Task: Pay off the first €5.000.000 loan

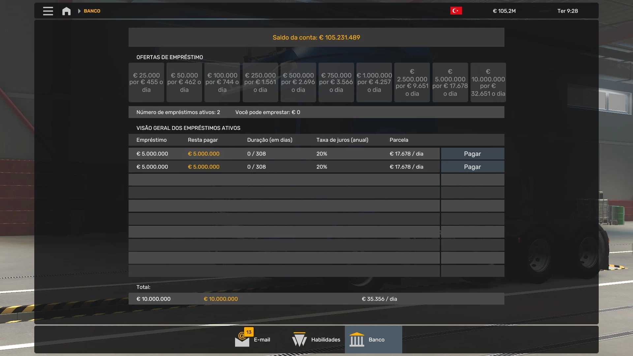Action: pos(472,154)
